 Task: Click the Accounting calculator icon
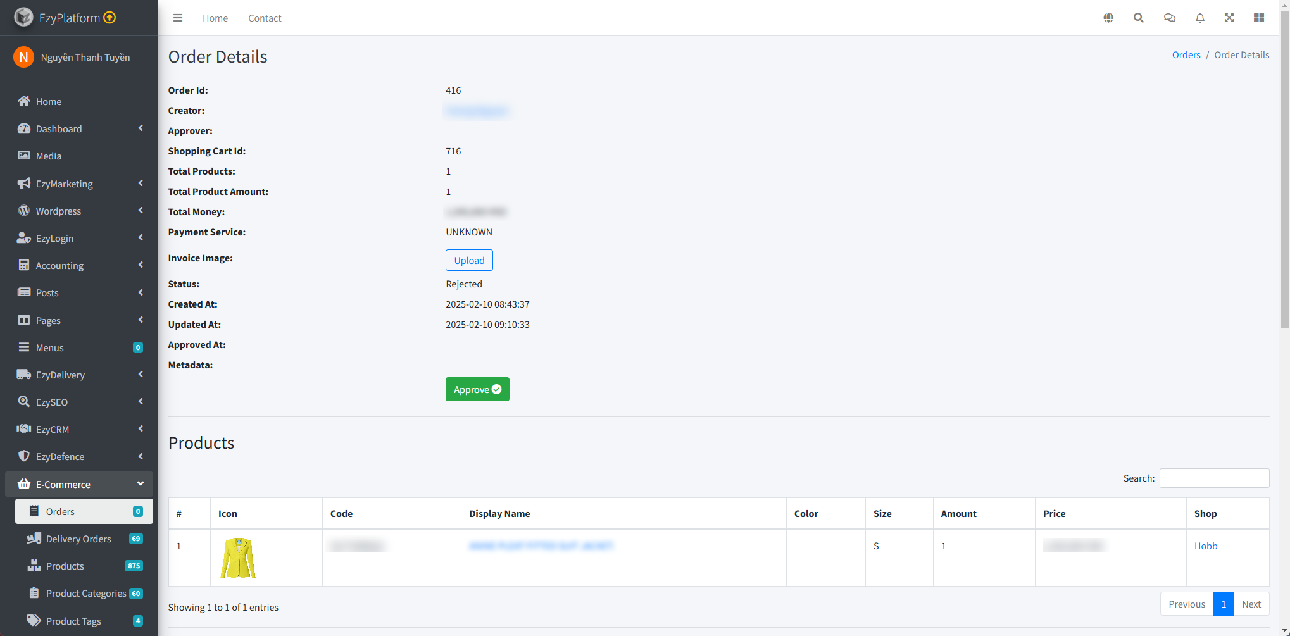24,265
